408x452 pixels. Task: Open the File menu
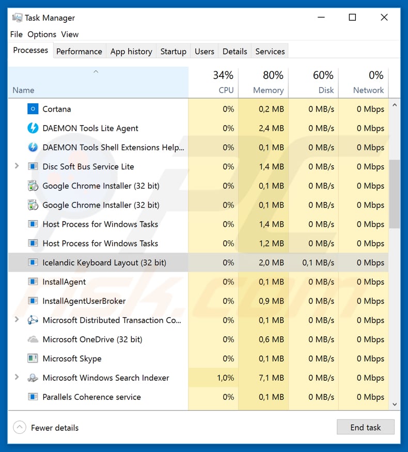coord(17,34)
